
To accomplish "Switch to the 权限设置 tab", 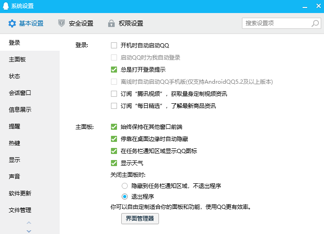I will (x=125, y=23).
